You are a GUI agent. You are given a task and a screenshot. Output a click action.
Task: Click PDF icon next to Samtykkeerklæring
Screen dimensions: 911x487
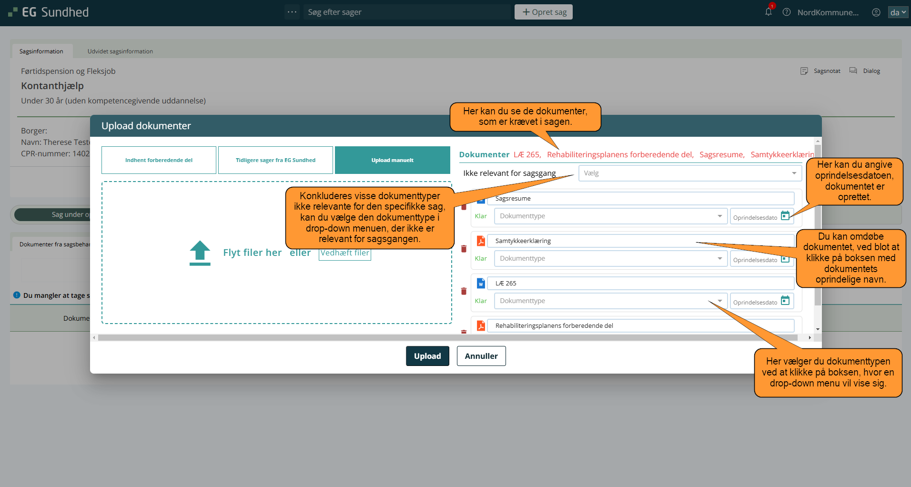click(481, 241)
